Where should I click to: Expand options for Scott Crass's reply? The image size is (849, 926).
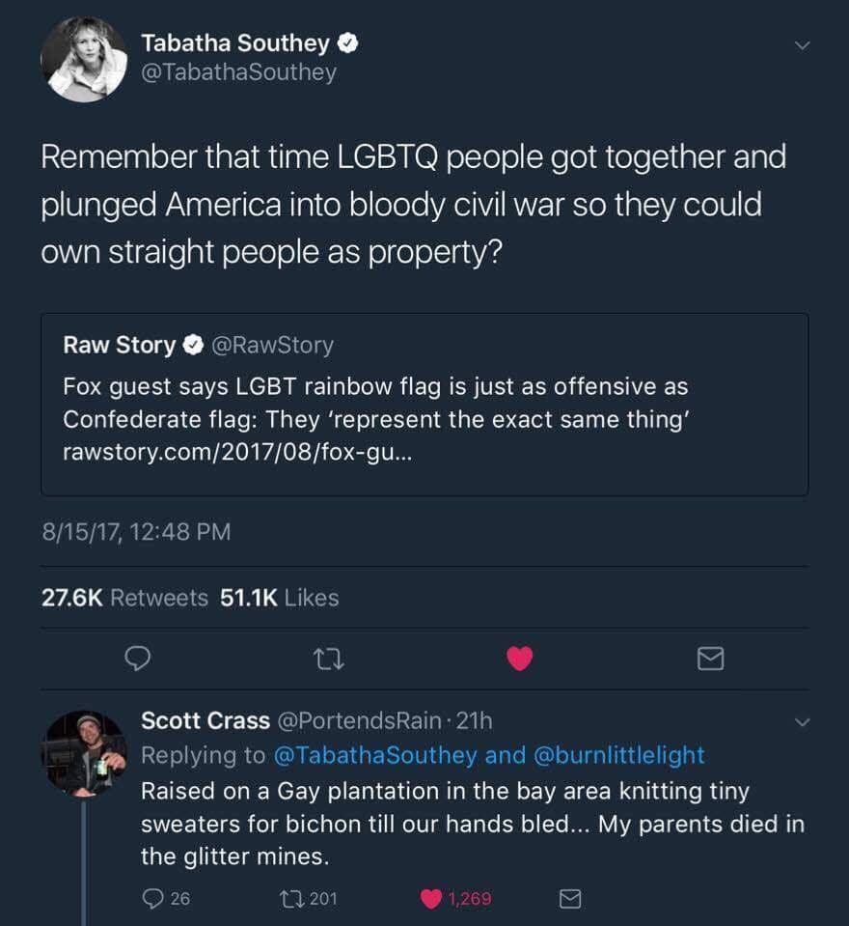(799, 722)
